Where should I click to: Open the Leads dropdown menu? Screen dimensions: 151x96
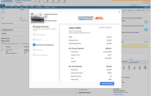point(32,7)
